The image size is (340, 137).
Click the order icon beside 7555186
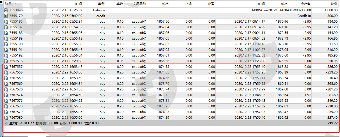pos(6,22)
